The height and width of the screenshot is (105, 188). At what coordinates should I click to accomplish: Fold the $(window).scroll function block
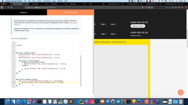tap(15, 61)
